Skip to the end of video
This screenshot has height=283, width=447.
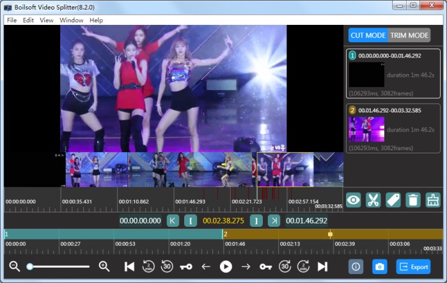322,267
